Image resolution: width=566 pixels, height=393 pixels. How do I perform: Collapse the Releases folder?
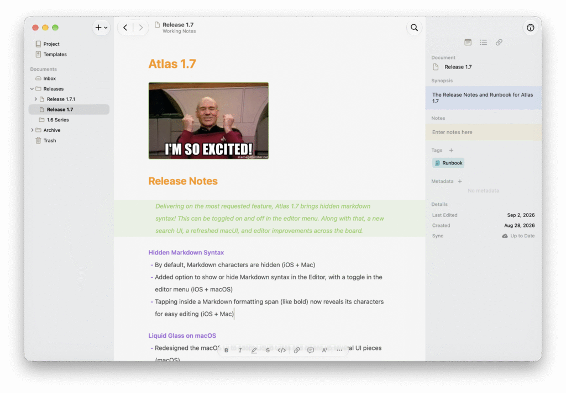click(32, 89)
